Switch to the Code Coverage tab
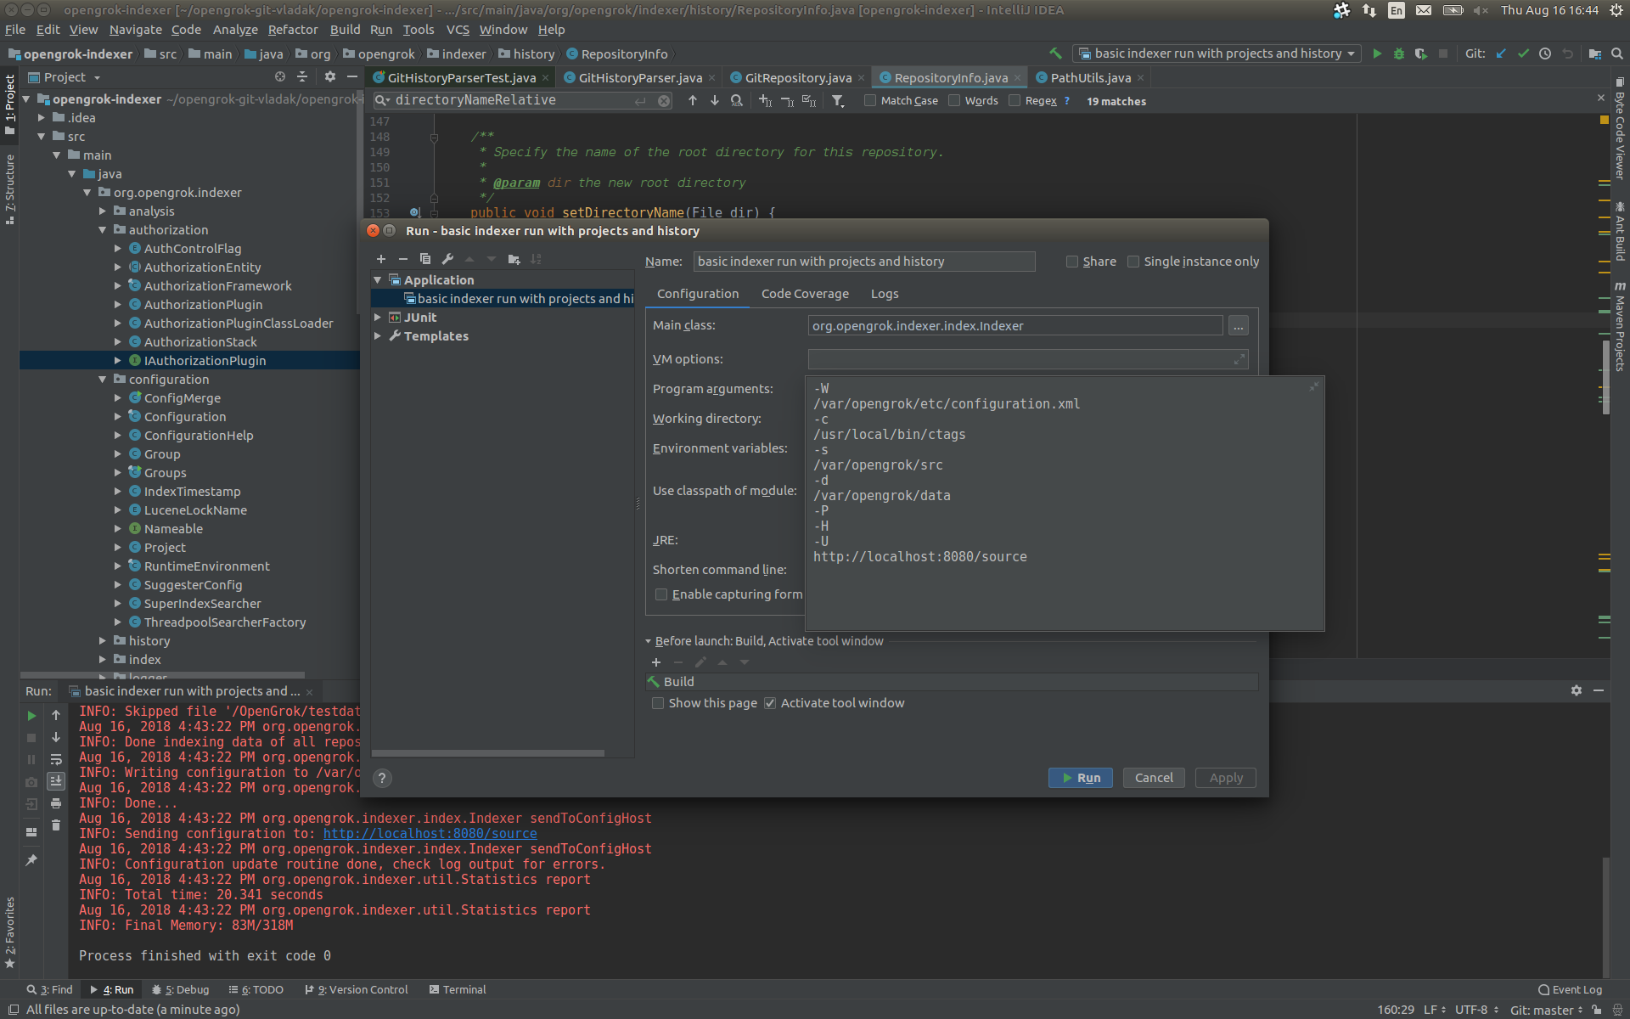1630x1019 pixels. (x=804, y=294)
